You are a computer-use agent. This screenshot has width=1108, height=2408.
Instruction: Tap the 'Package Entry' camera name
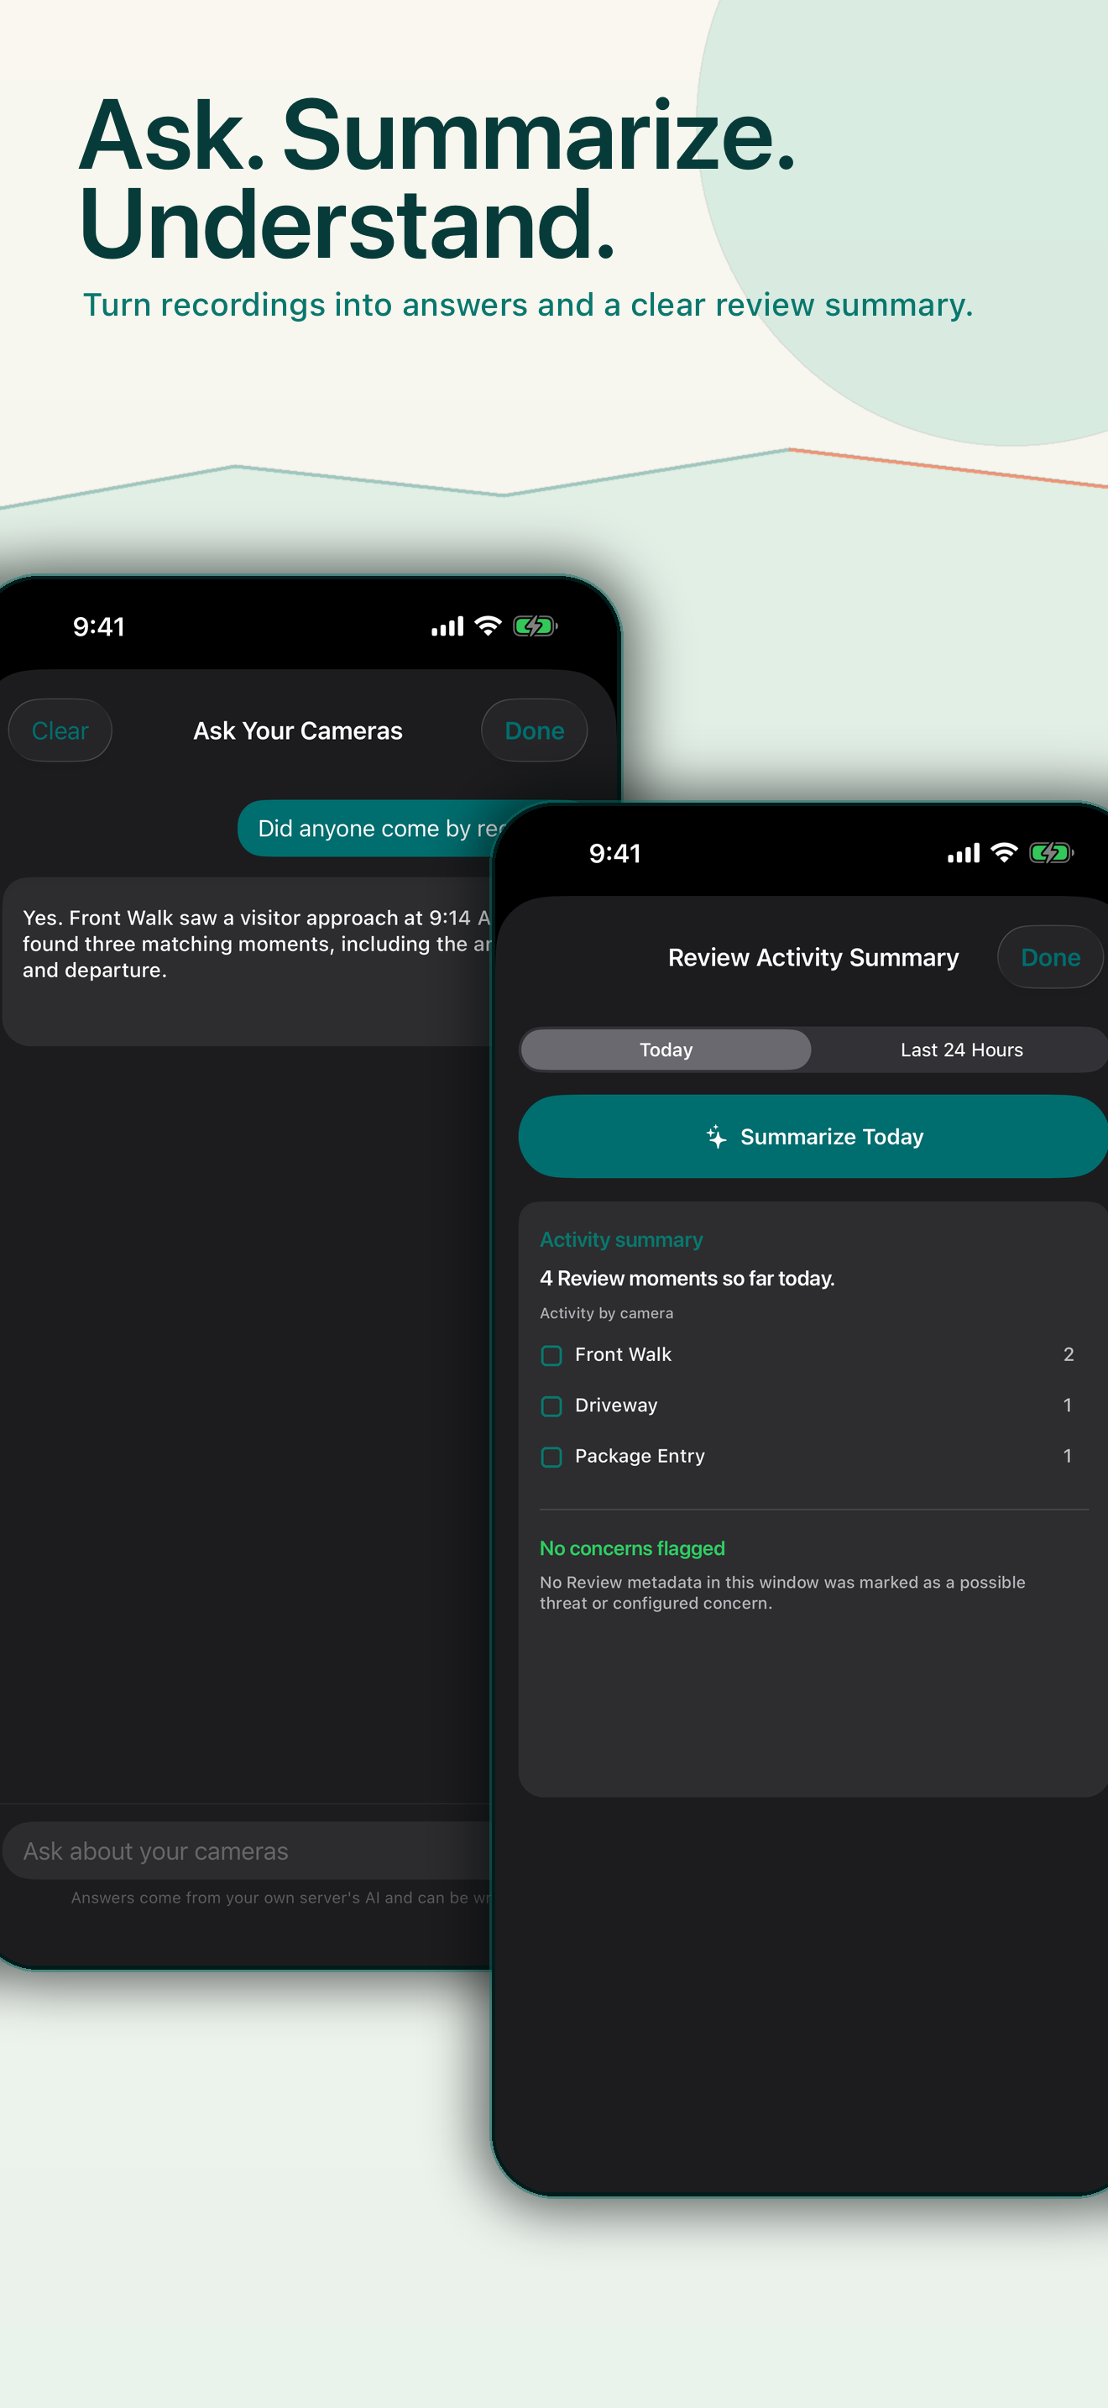[x=640, y=1455]
